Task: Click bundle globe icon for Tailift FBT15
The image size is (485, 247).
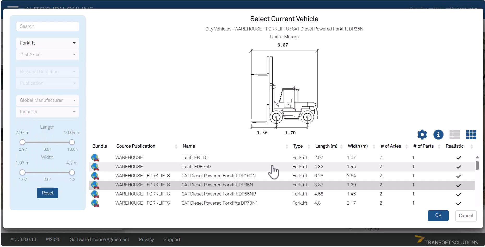Action: [x=95, y=158]
